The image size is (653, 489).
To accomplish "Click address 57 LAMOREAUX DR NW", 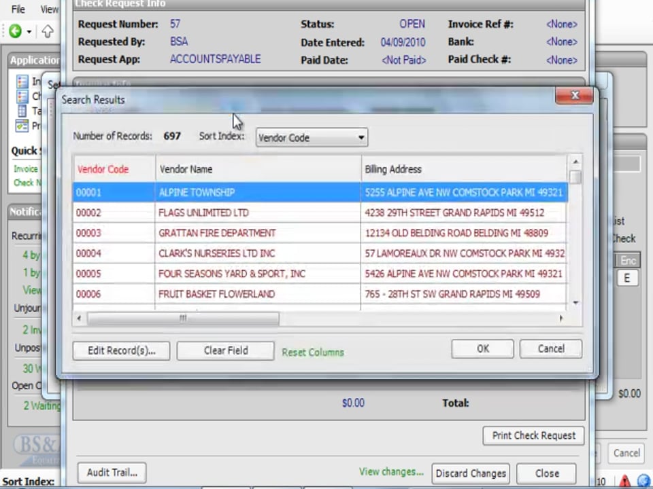I will click(465, 253).
